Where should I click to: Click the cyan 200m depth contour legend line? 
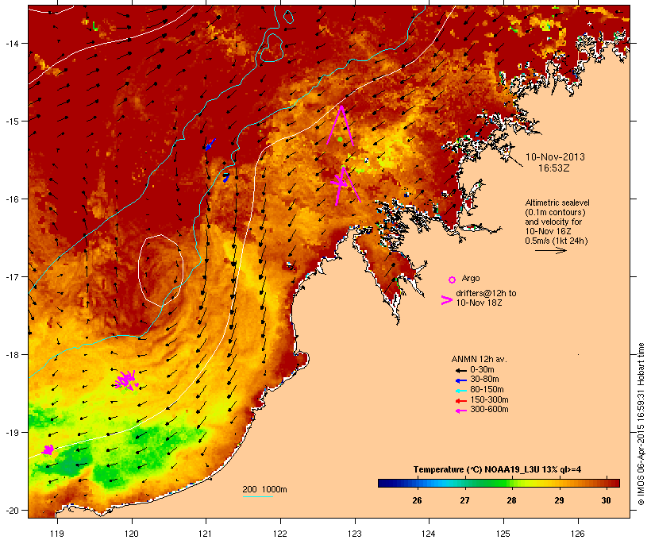pyautogui.click(x=258, y=496)
